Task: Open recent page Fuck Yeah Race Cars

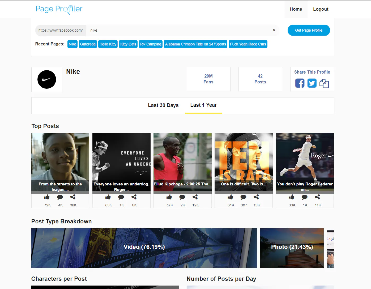Action: [248, 44]
